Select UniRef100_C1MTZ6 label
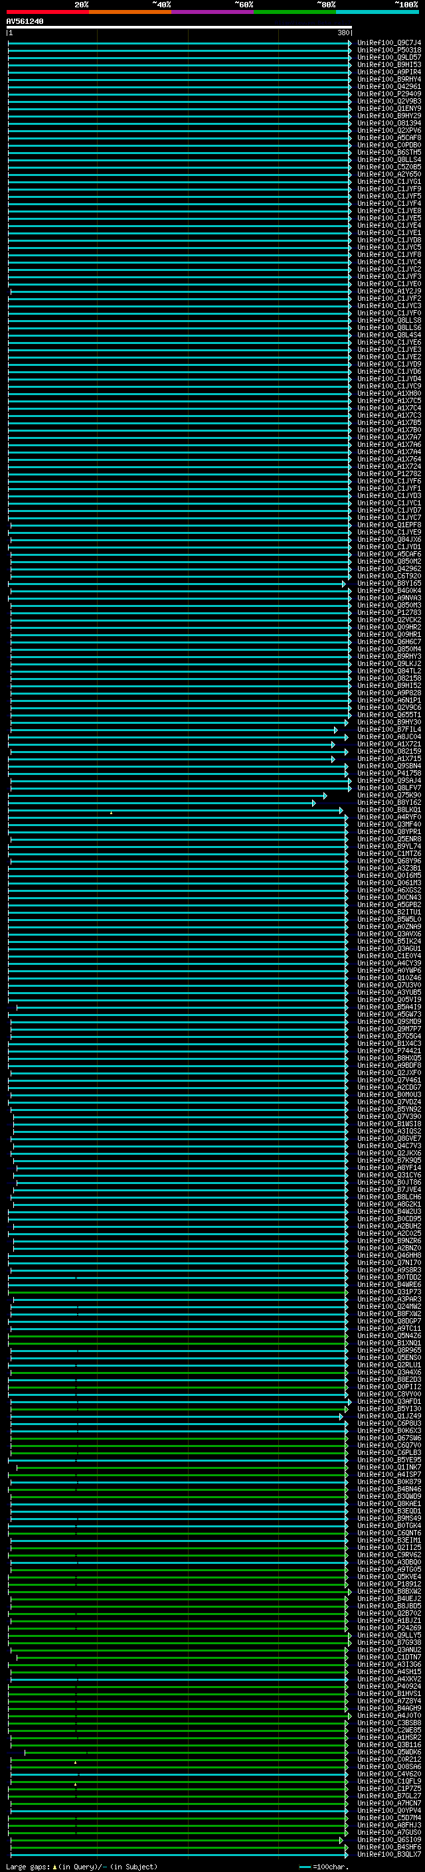 tap(388, 853)
